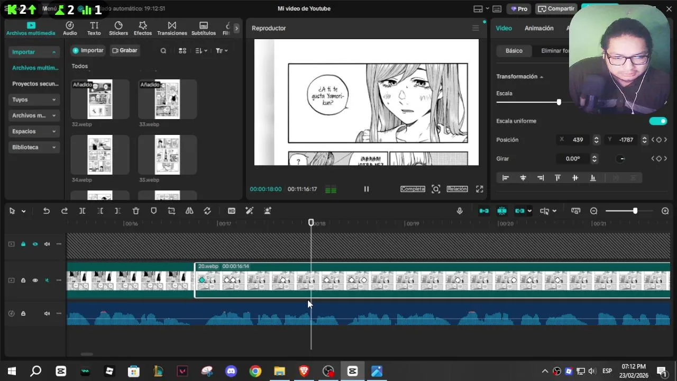
Task: Add a marker on the timeline
Action: click(154, 211)
